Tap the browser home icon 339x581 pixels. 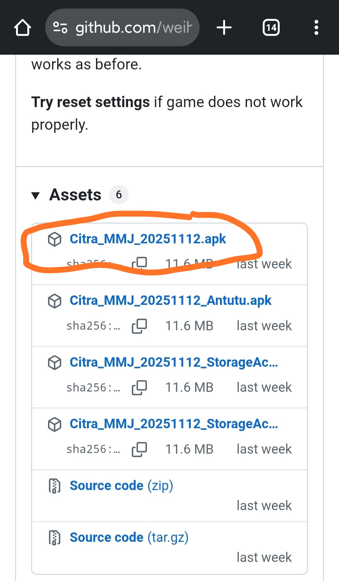(x=23, y=28)
